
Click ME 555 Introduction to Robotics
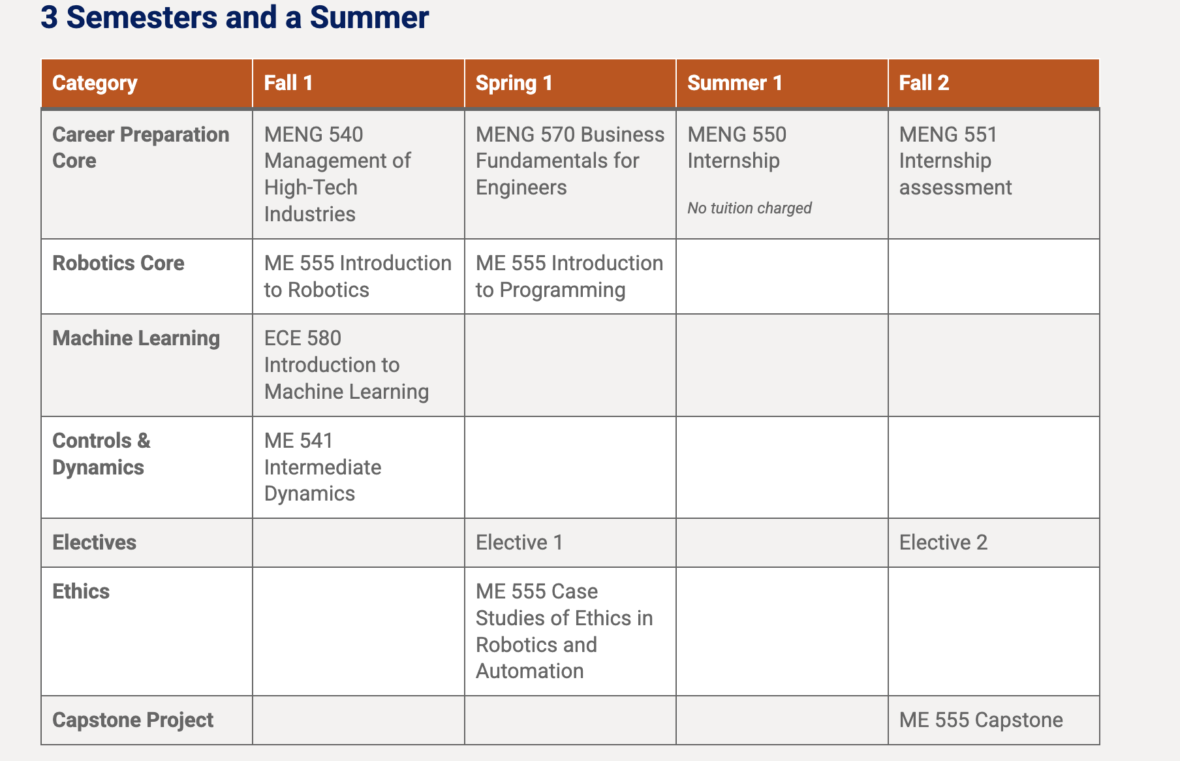(x=358, y=276)
